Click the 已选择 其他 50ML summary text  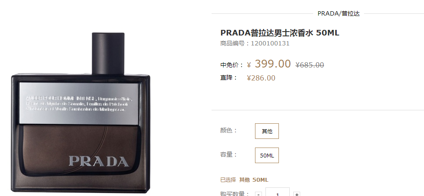click(x=244, y=180)
